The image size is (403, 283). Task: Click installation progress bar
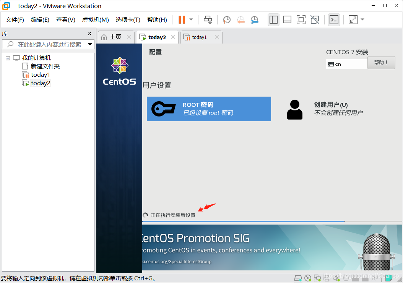pos(272,222)
